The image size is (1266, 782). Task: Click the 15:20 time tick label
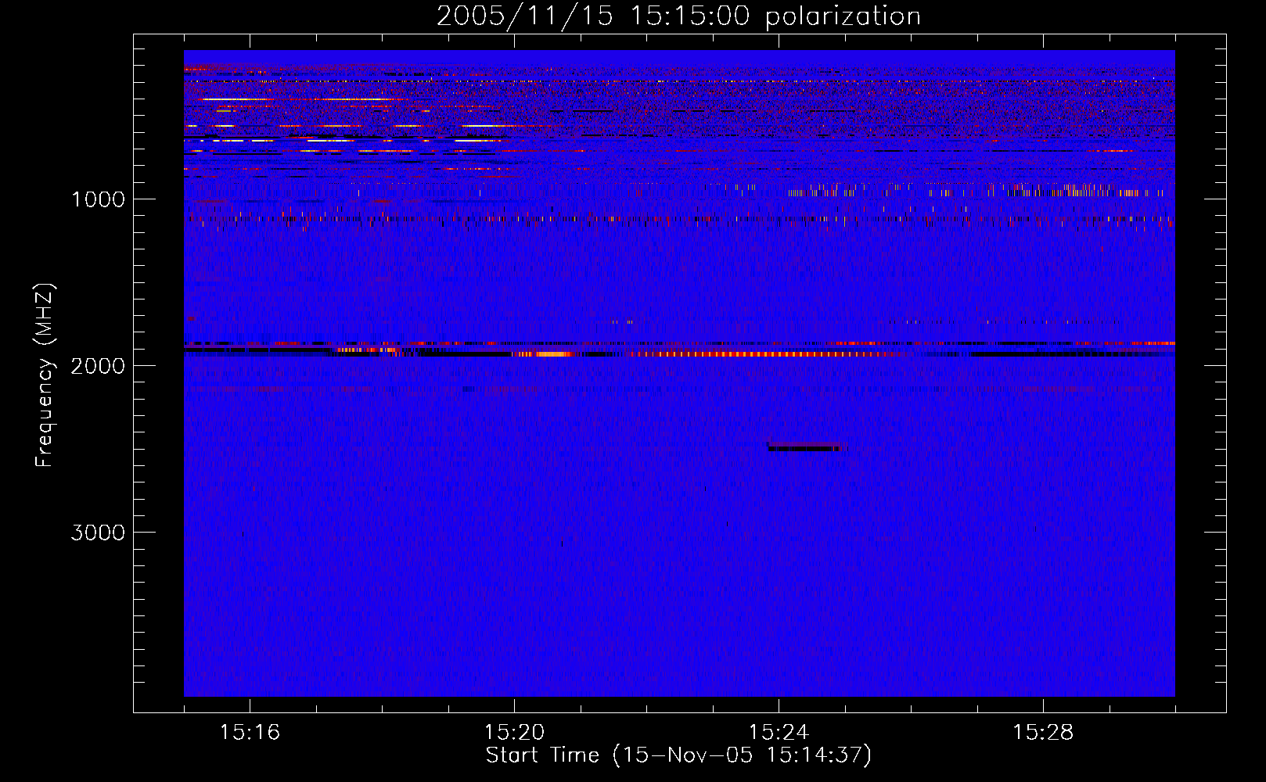(514, 732)
